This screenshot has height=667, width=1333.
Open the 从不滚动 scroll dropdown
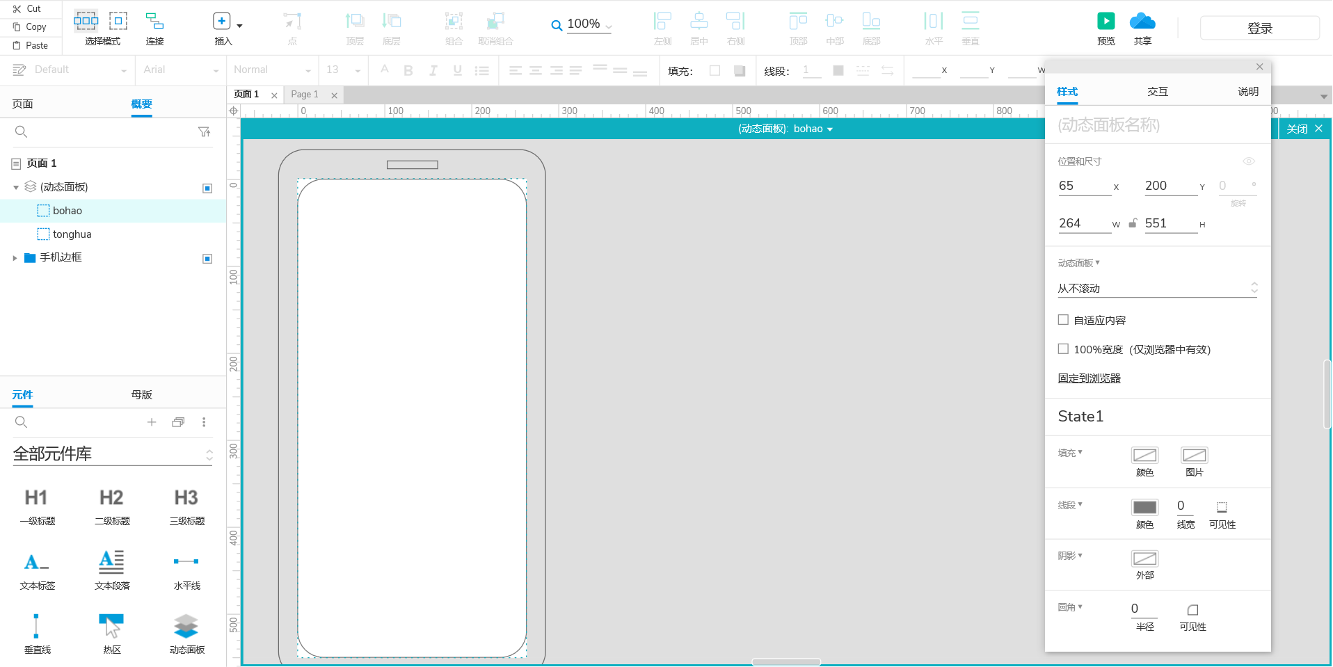tap(1158, 289)
